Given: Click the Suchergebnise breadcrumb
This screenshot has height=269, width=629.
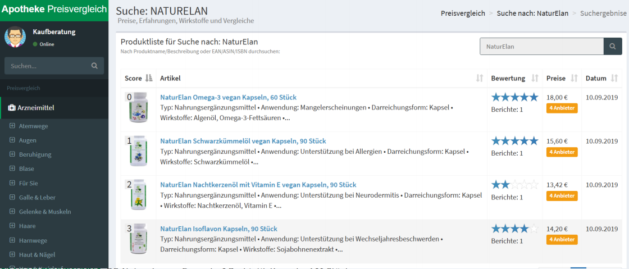Looking at the screenshot, I should [603, 13].
